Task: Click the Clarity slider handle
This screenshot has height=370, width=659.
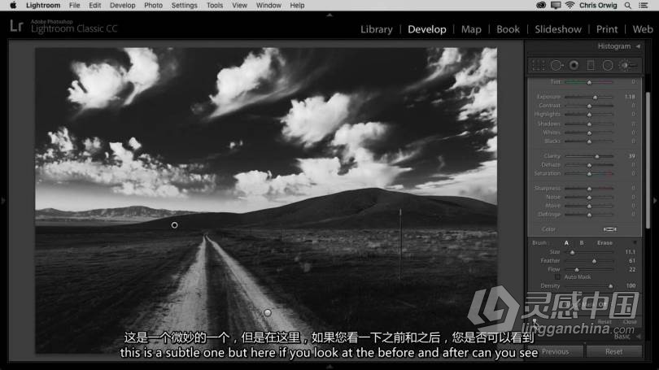Action: [x=597, y=156]
